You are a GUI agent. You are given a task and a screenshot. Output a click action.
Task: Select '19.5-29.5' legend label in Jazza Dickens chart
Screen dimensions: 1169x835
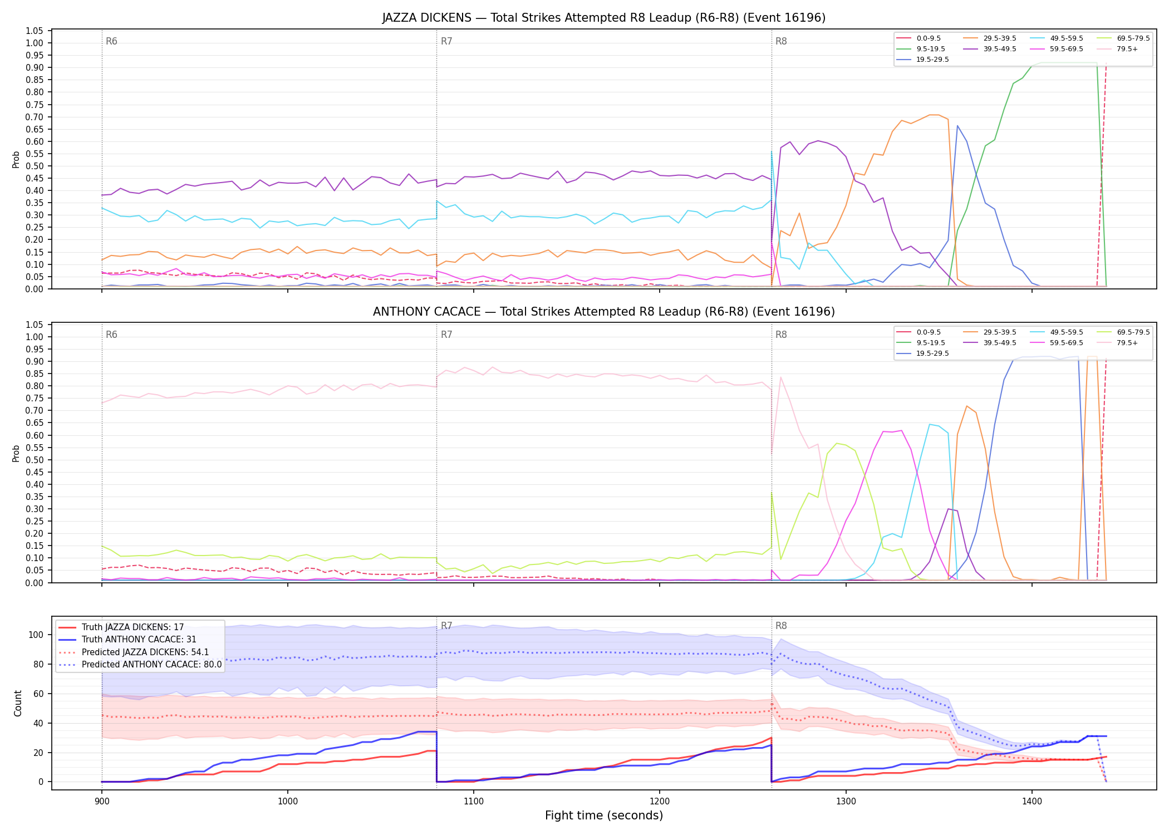point(932,60)
